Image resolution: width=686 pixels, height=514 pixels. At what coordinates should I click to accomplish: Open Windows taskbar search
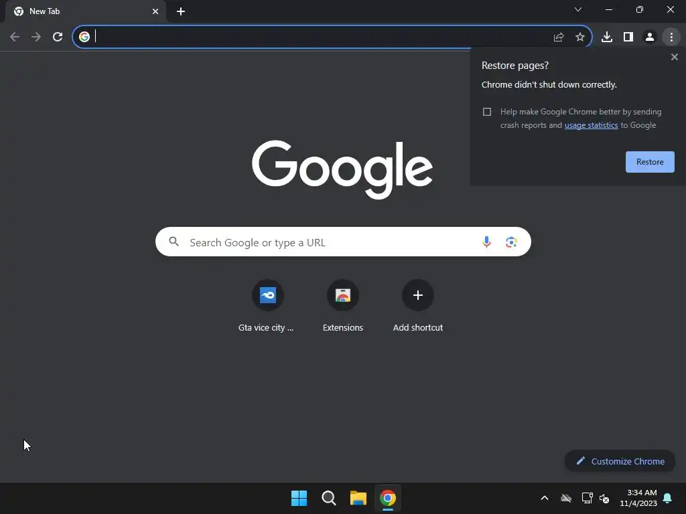click(x=328, y=498)
